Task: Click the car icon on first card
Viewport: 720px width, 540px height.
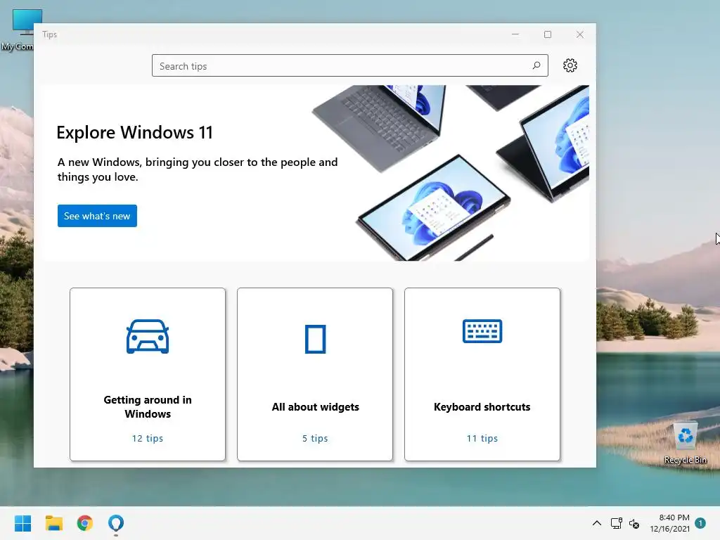Action: (148, 337)
